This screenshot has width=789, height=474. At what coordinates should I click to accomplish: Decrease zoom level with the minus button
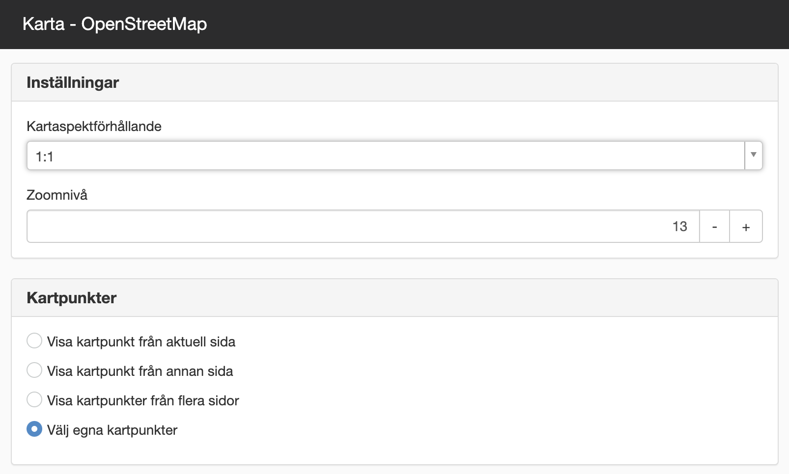tap(714, 226)
